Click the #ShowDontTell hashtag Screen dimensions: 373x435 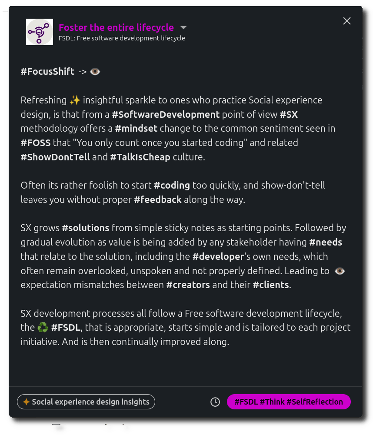click(x=55, y=157)
